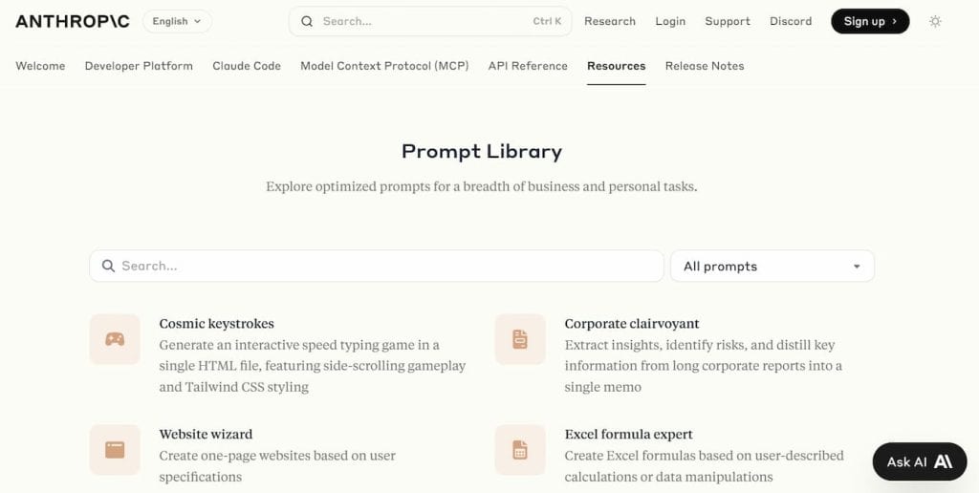Click the Sign up button

[x=870, y=21]
